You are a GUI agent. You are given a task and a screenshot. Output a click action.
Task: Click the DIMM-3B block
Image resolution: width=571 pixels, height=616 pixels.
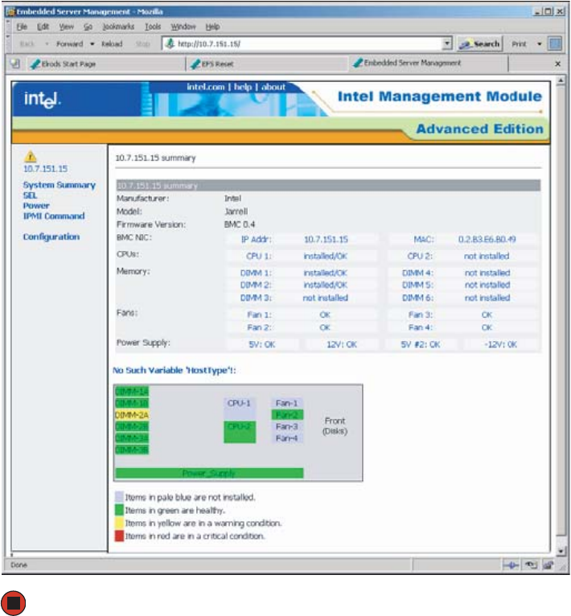pos(132,450)
